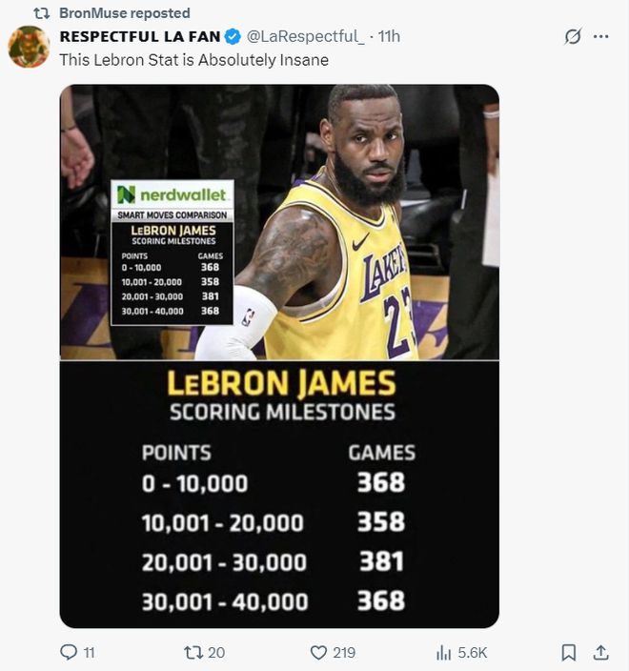Open BronMuse reposted link

125,13
